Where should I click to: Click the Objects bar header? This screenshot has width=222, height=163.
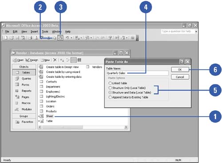pyautogui.click(x=24, y=67)
